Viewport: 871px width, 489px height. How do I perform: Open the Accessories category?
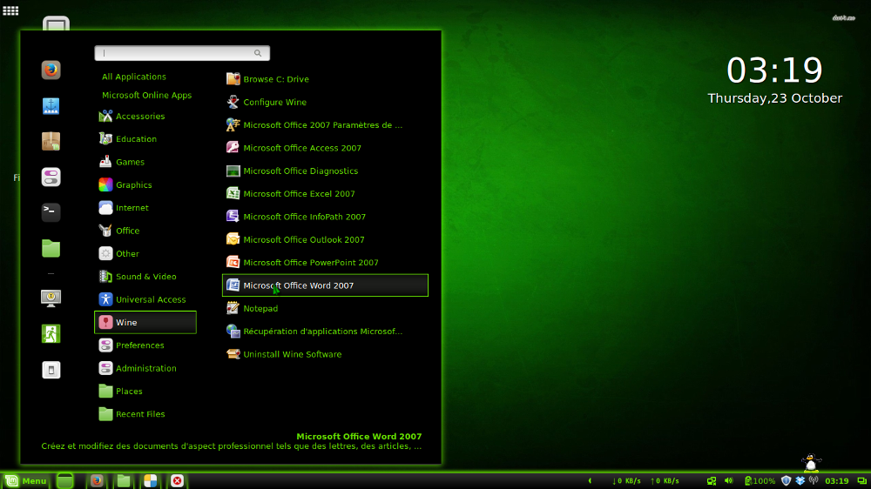pos(145,116)
